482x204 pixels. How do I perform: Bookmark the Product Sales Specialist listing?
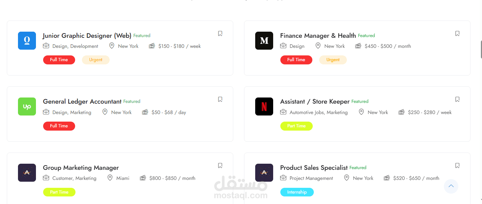[457, 166]
